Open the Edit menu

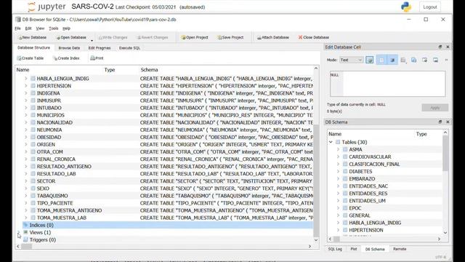(28, 28)
